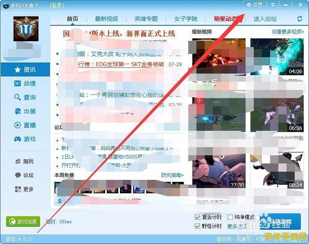Click the 多玩LOL盒子 logo icon in title bar

(x=6, y=5)
